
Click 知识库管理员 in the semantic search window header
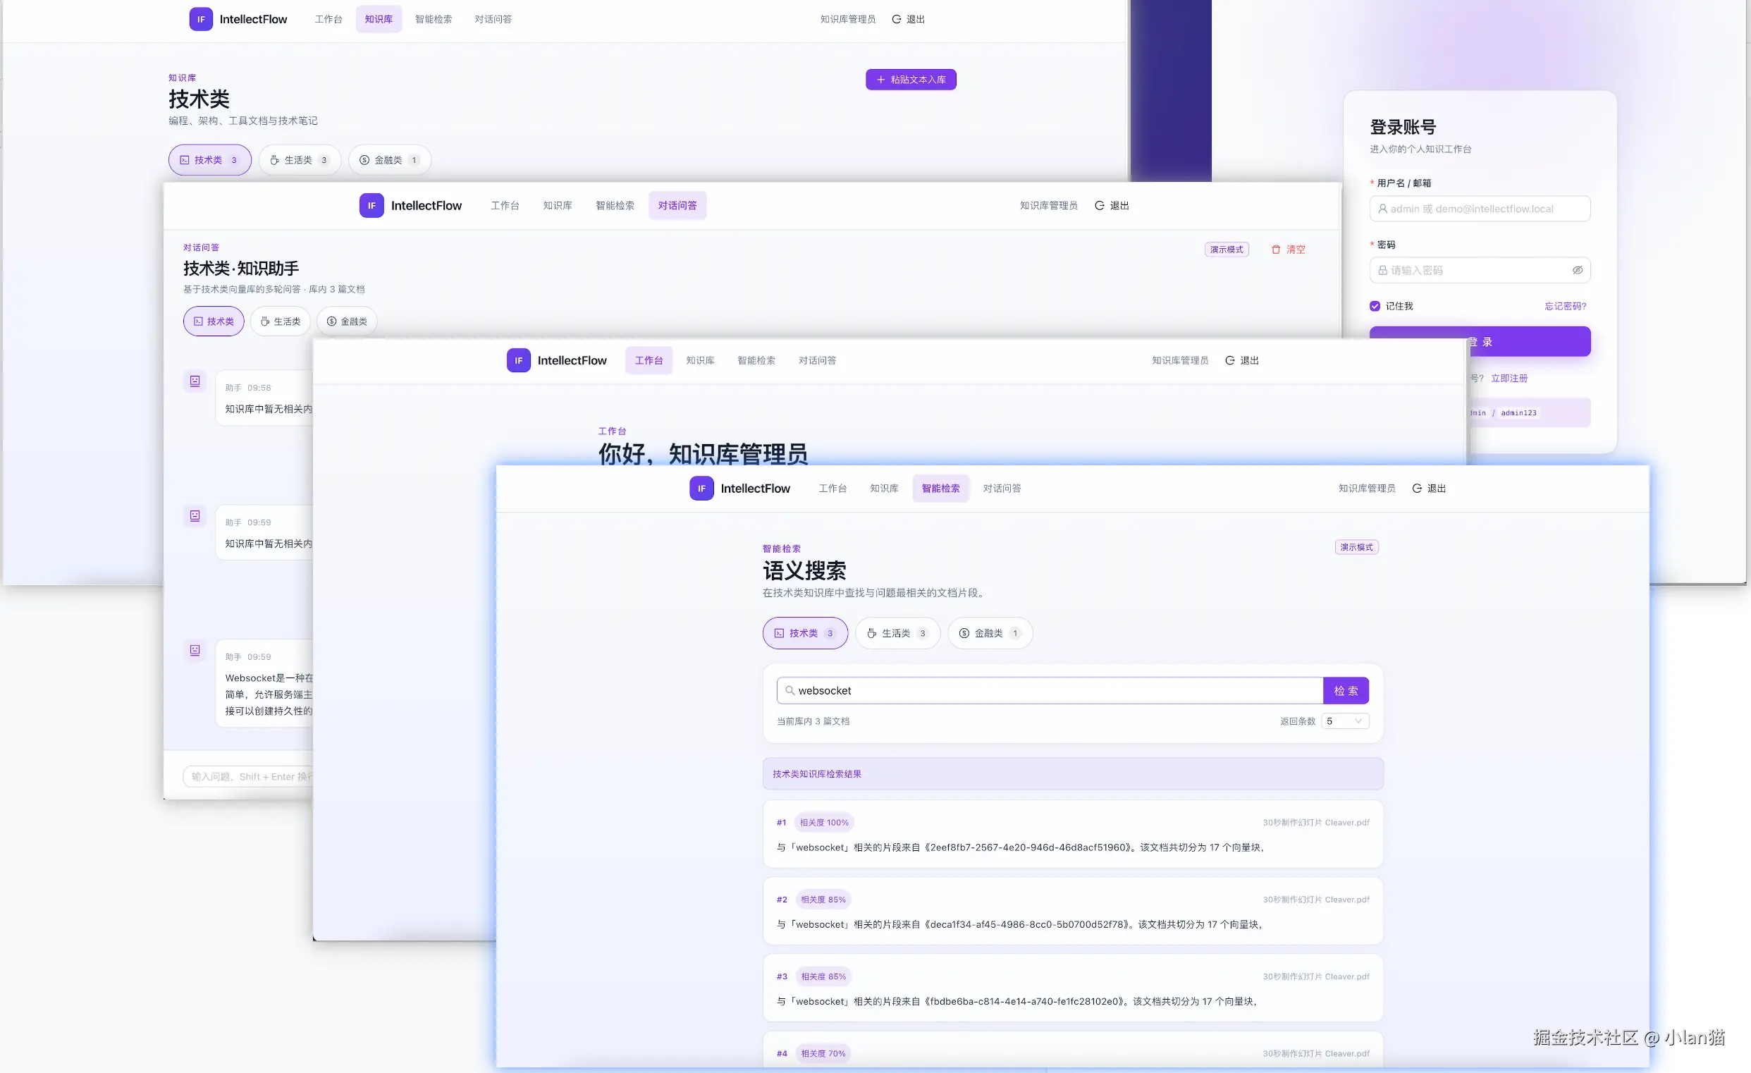pyautogui.click(x=1367, y=488)
